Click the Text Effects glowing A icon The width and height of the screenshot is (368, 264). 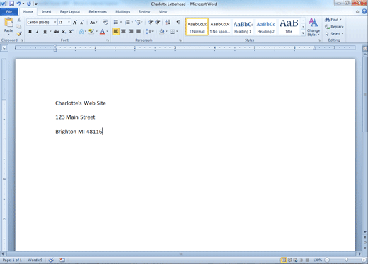tap(81, 31)
